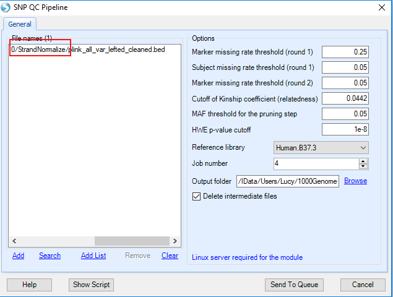393x297 pixels.
Task: Click the Add link for files
Action: pos(19,256)
